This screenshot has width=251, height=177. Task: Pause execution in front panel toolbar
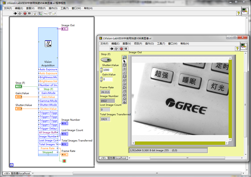click(126, 49)
